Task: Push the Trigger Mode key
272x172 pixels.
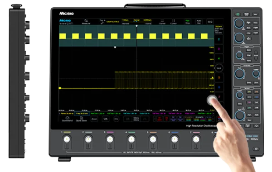Action: tap(249, 50)
